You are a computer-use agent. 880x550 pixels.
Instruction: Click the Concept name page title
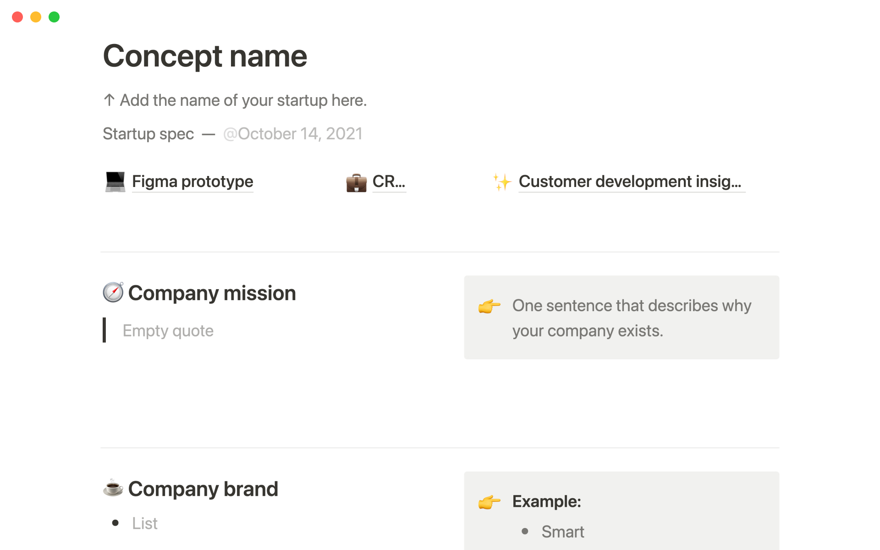(205, 56)
